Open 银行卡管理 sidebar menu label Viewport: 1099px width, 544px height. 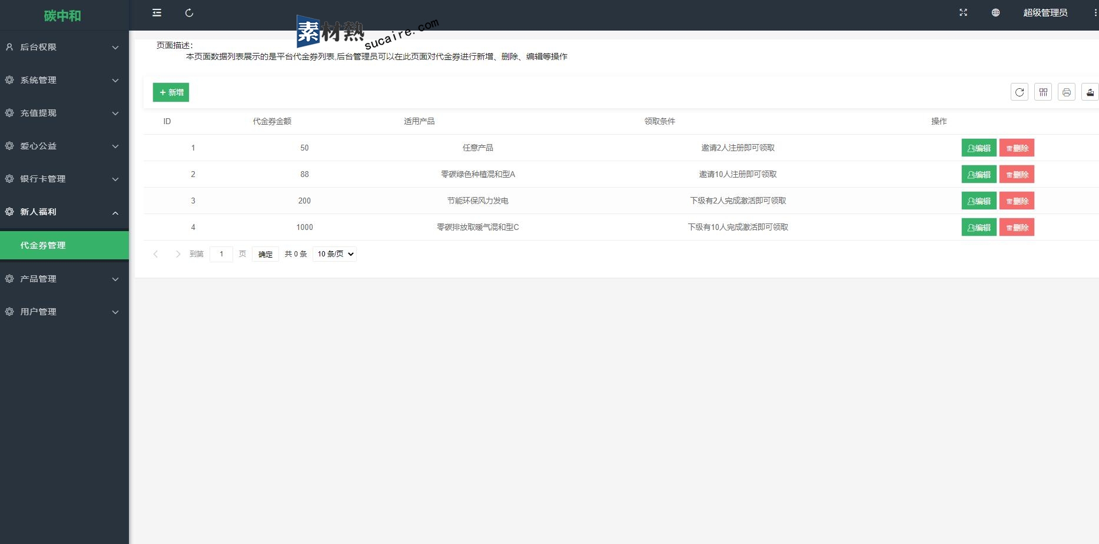click(43, 179)
